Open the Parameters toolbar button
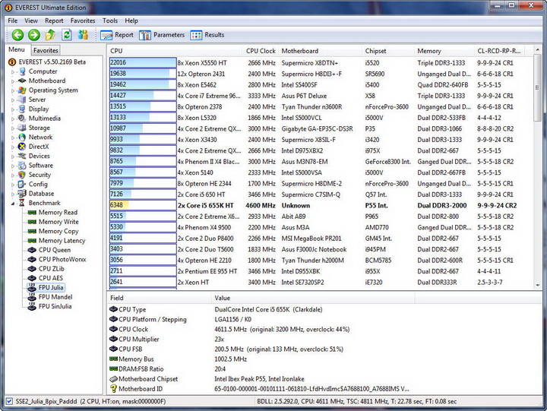Screen dimensions: 547x411 point(162,35)
